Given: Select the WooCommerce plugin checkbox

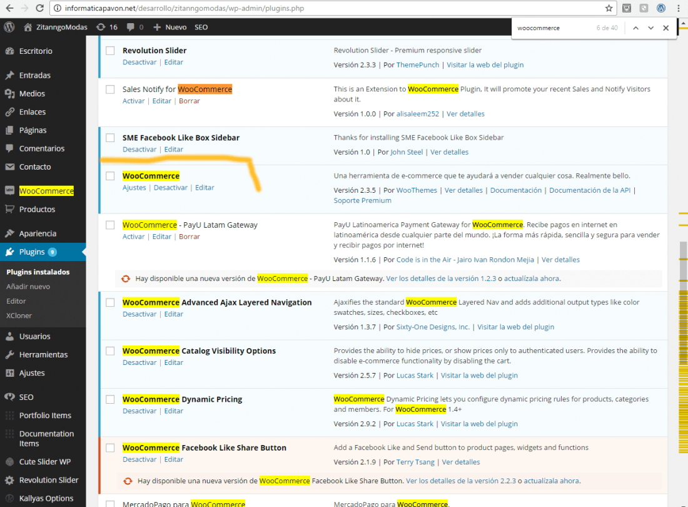Looking at the screenshot, I should (x=110, y=176).
